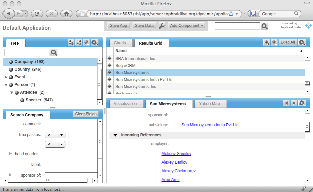Image resolution: width=313 pixels, height=192 pixels.
Task: Click the Save Data button
Action: coord(144,26)
